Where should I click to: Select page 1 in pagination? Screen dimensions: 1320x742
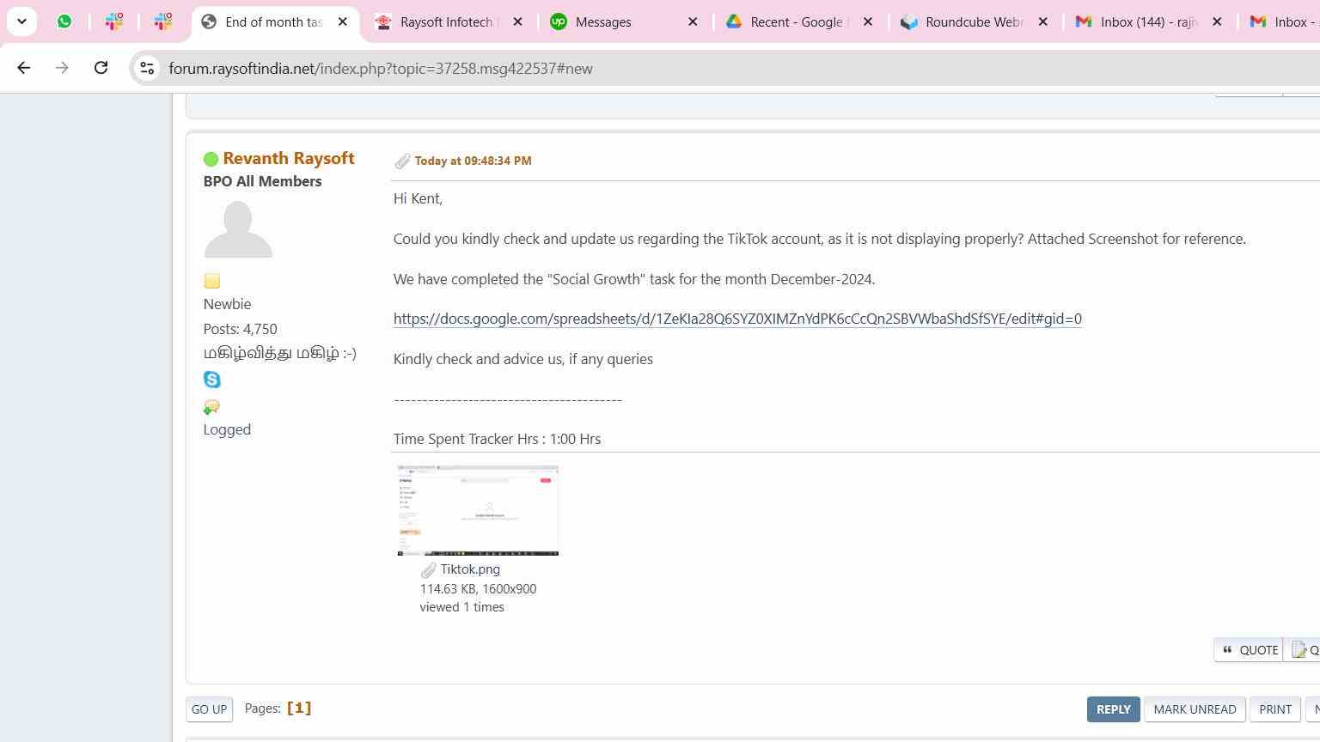[x=299, y=708]
